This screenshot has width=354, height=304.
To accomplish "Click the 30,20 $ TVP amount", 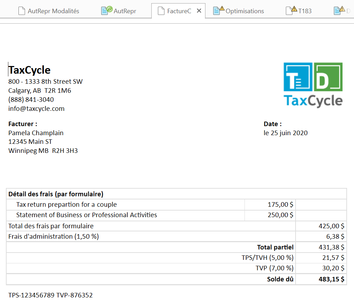I will point(333,268).
